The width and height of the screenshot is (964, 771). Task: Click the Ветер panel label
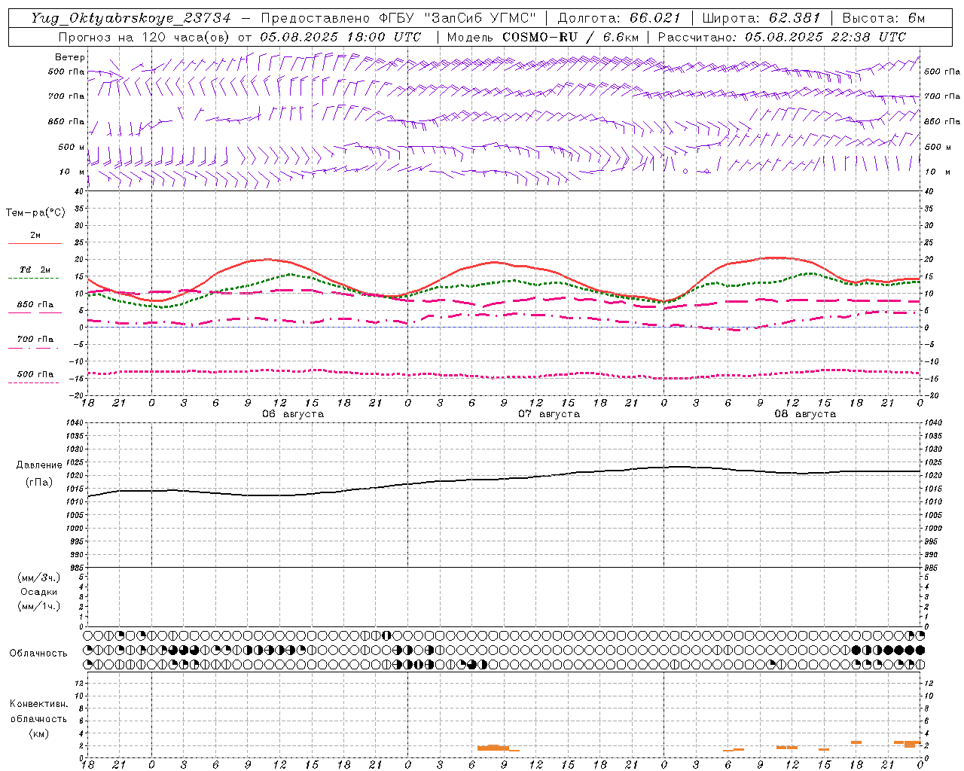pos(70,57)
